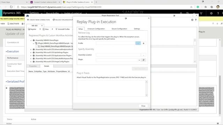
Task: Click the Plugin Registration Tool help icon
Action: pyautogui.click(x=196, y=20)
